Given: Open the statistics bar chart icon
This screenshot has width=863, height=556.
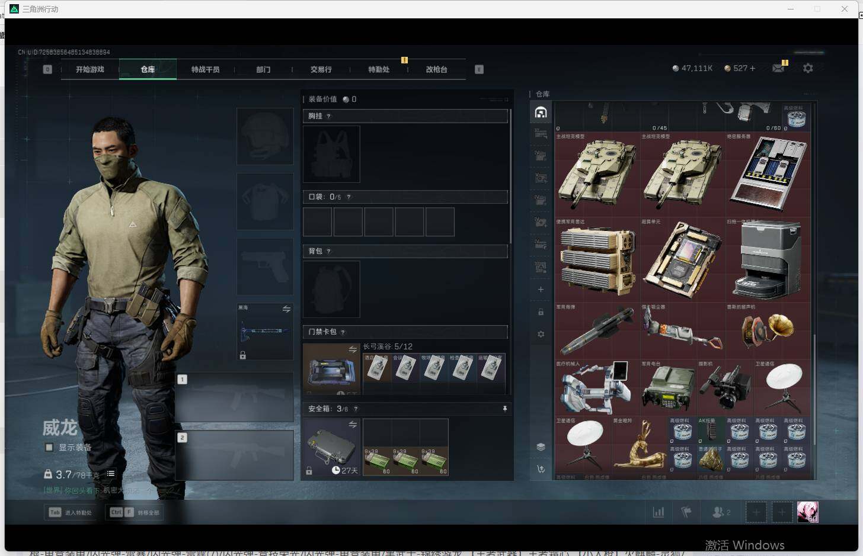Looking at the screenshot, I should pos(659,512).
